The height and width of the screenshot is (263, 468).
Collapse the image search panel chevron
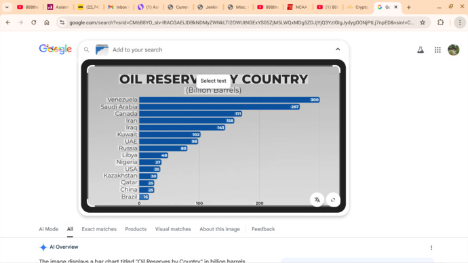tap(338, 49)
